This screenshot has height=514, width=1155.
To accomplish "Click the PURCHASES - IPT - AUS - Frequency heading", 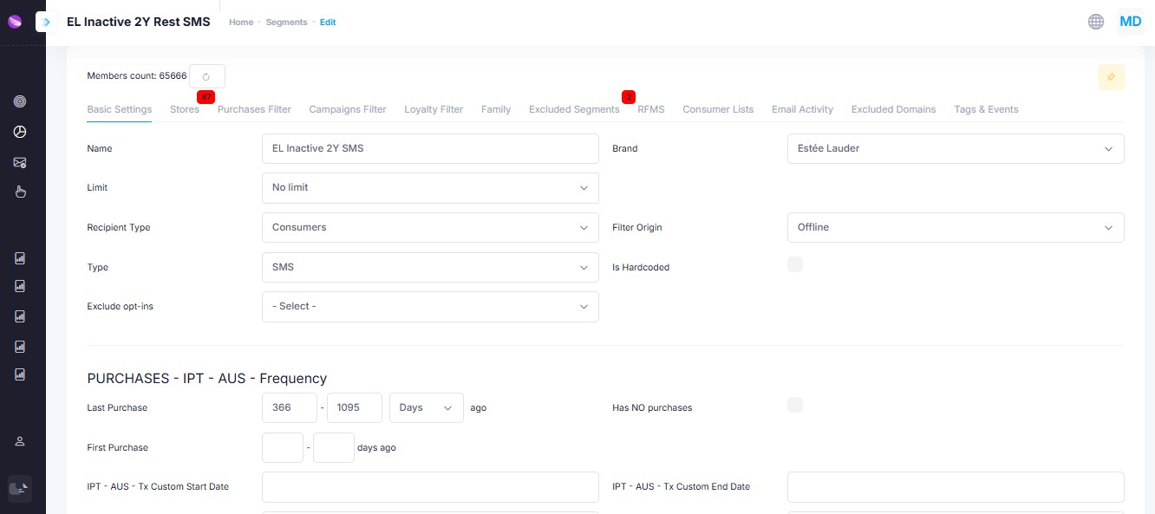I will click(x=207, y=379).
